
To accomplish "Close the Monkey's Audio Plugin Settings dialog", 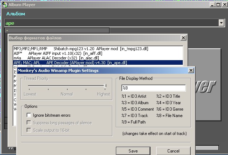I will click(191, 71).
